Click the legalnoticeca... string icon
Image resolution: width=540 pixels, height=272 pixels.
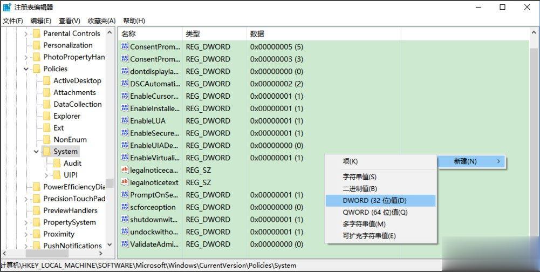125,170
